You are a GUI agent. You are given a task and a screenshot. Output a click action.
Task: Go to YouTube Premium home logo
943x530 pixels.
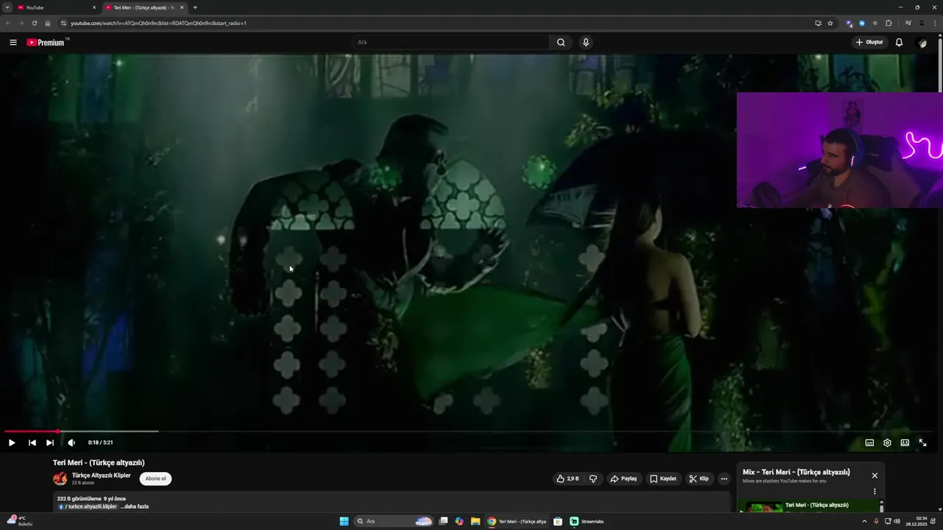[48, 42]
